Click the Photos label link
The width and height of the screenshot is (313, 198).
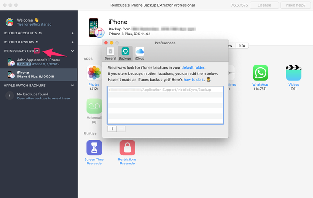94,84
